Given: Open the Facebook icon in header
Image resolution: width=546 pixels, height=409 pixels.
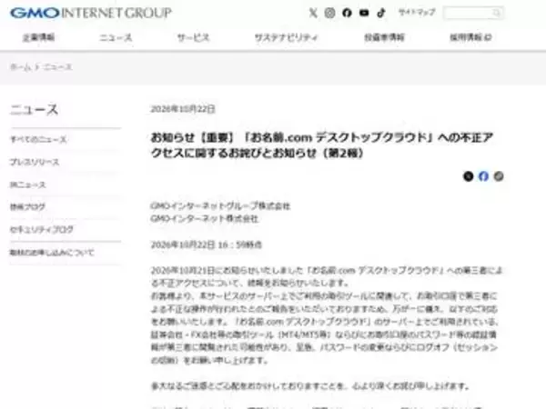Looking at the screenshot, I should coord(347,14).
